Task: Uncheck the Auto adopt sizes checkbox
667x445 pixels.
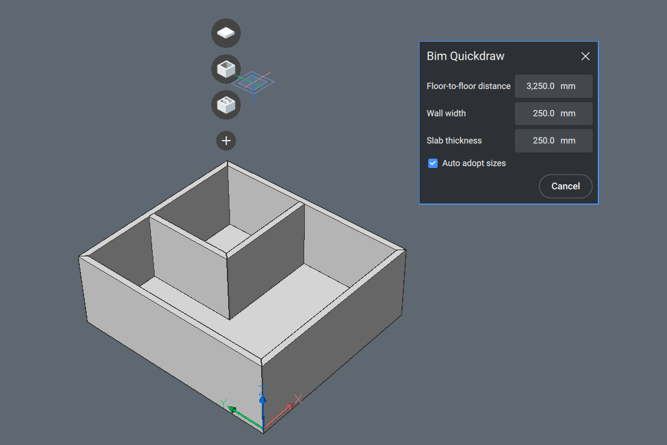Action: (433, 163)
